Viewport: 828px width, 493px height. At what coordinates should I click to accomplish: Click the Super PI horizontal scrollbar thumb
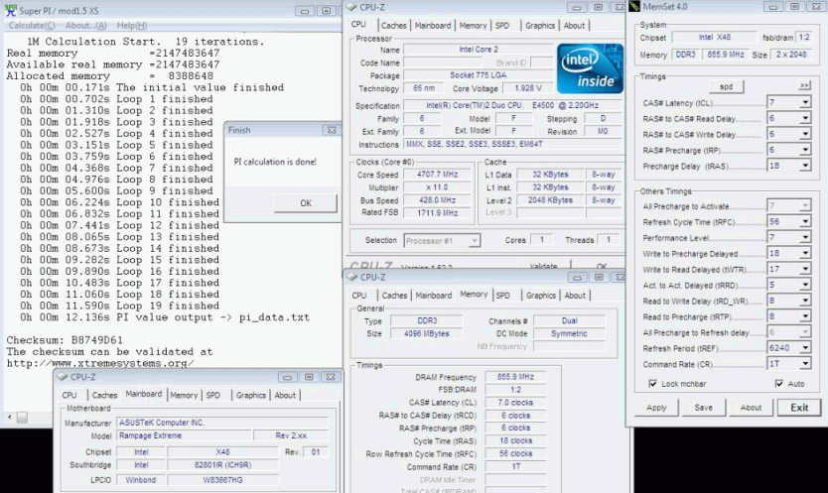point(22,418)
